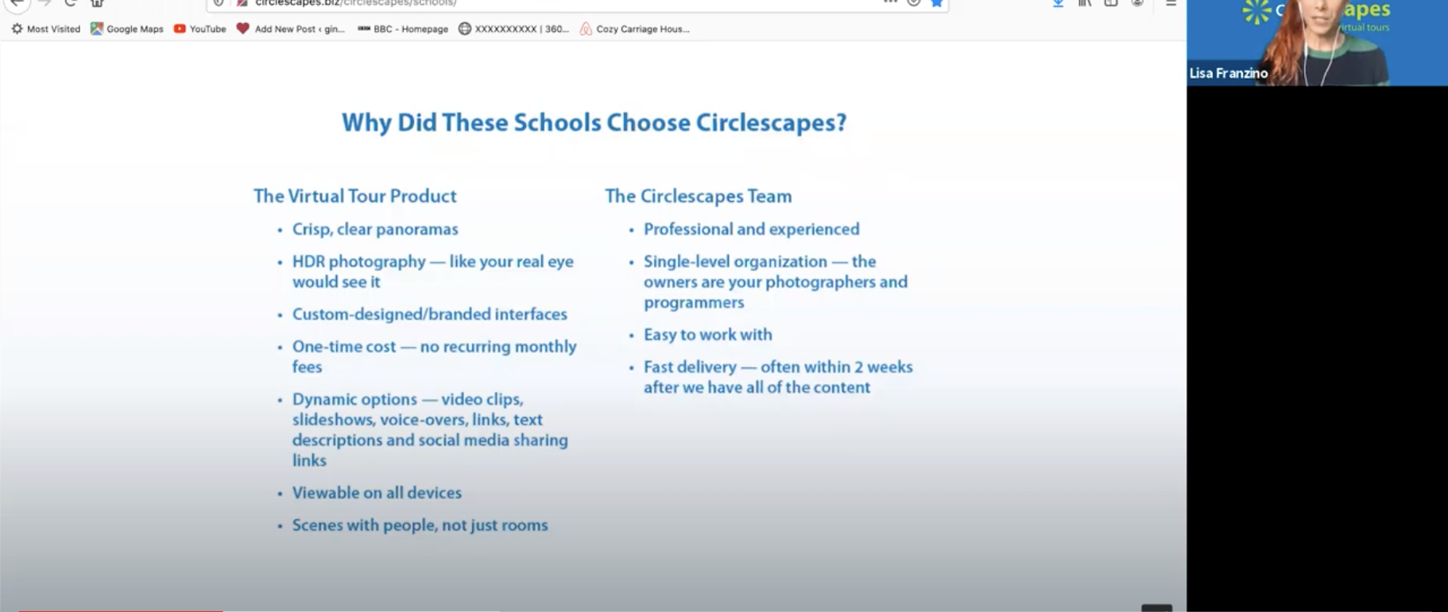Open the Firefox account avatar icon
Screen dimensions: 1448x612
pyautogui.click(x=1137, y=3)
